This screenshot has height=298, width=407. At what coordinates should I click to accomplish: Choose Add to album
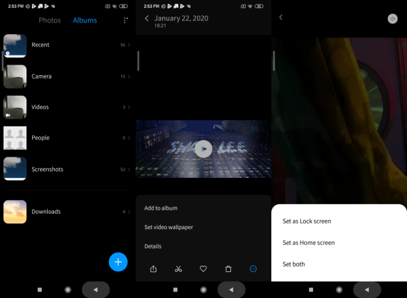tap(161, 208)
